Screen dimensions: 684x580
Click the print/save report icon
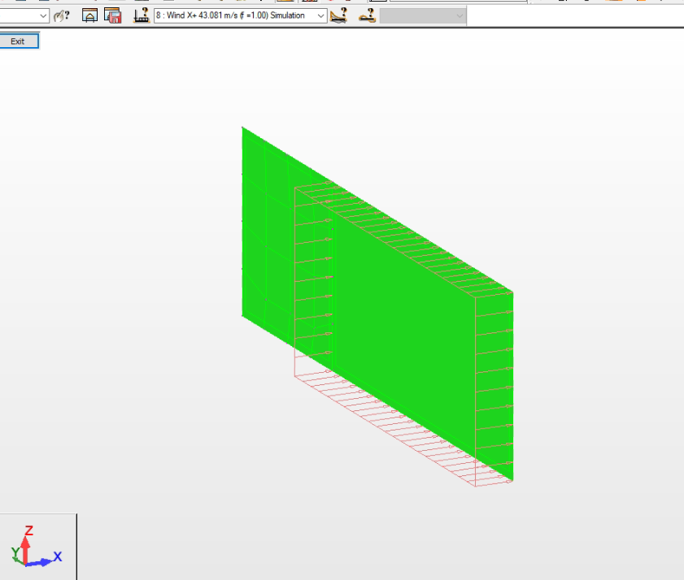tap(113, 15)
